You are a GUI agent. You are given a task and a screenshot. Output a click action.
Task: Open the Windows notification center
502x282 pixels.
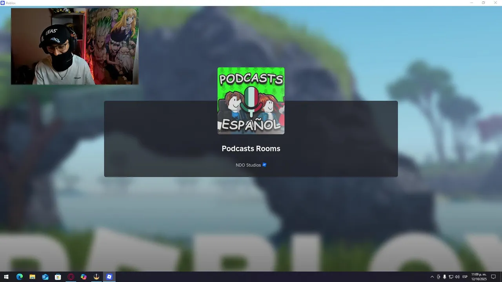pyautogui.click(x=493, y=277)
